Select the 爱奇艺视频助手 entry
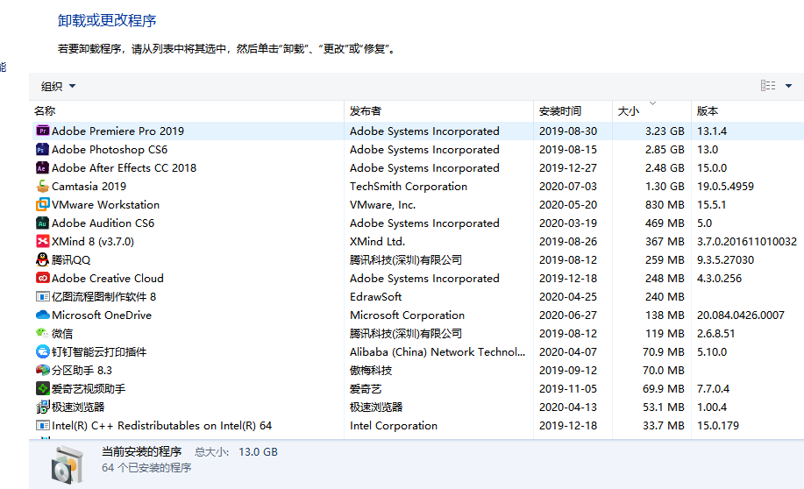Viewport: 804px width, 489px height. pyautogui.click(x=89, y=389)
